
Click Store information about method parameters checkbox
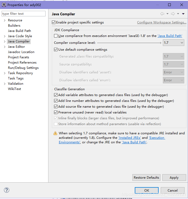56,124
